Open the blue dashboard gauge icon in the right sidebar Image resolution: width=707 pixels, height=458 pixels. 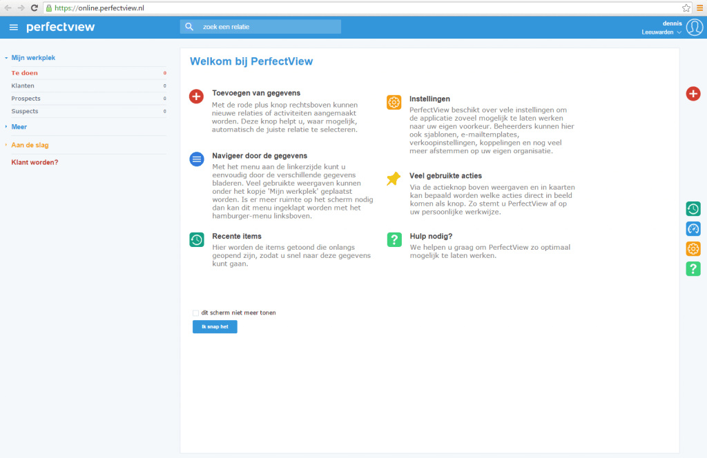tap(693, 229)
